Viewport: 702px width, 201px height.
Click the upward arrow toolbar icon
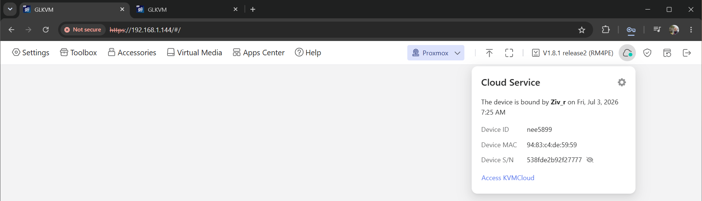(489, 53)
